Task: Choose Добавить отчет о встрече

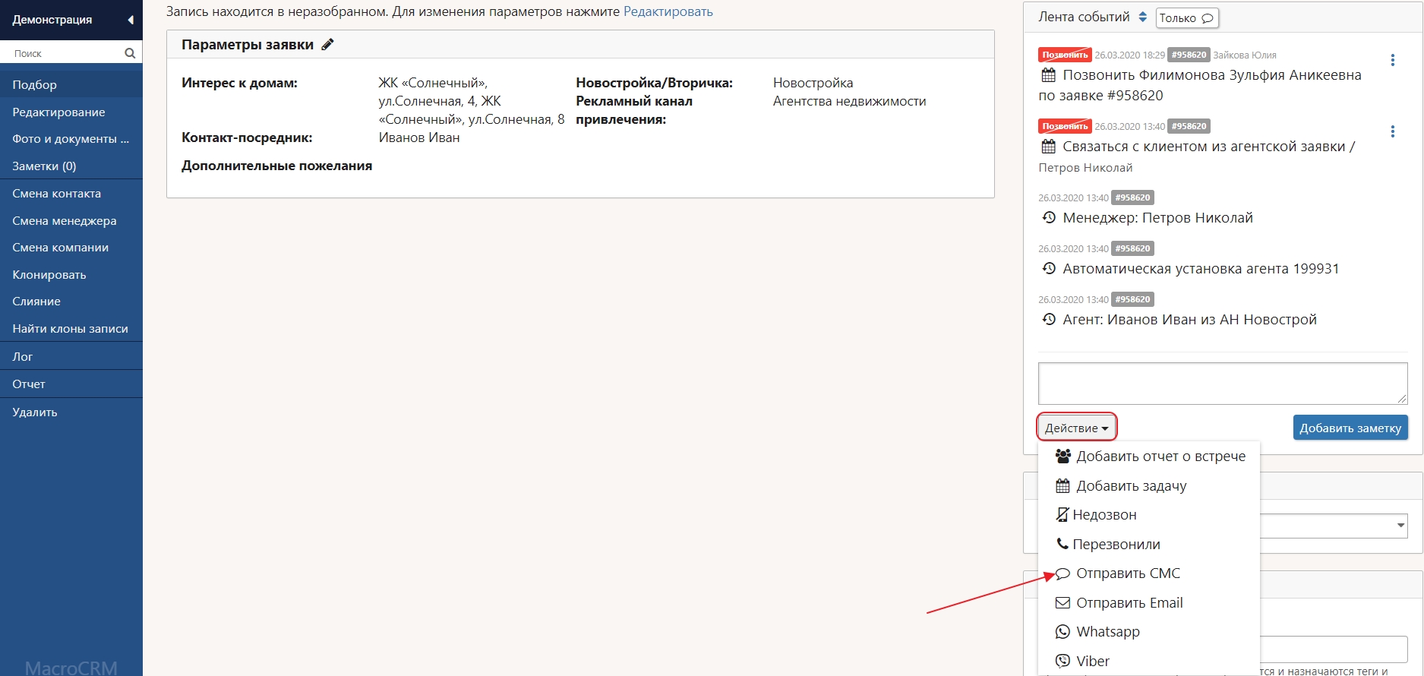Action: pyautogui.click(x=1160, y=456)
